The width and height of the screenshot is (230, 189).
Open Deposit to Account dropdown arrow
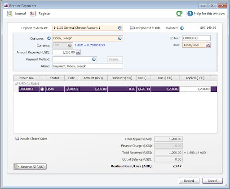click(119, 28)
